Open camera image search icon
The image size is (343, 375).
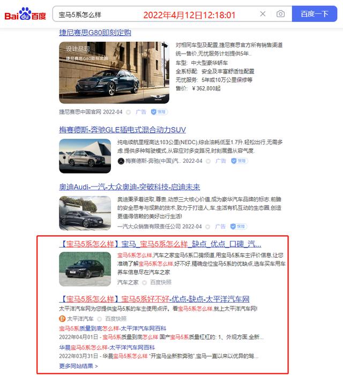(280, 14)
